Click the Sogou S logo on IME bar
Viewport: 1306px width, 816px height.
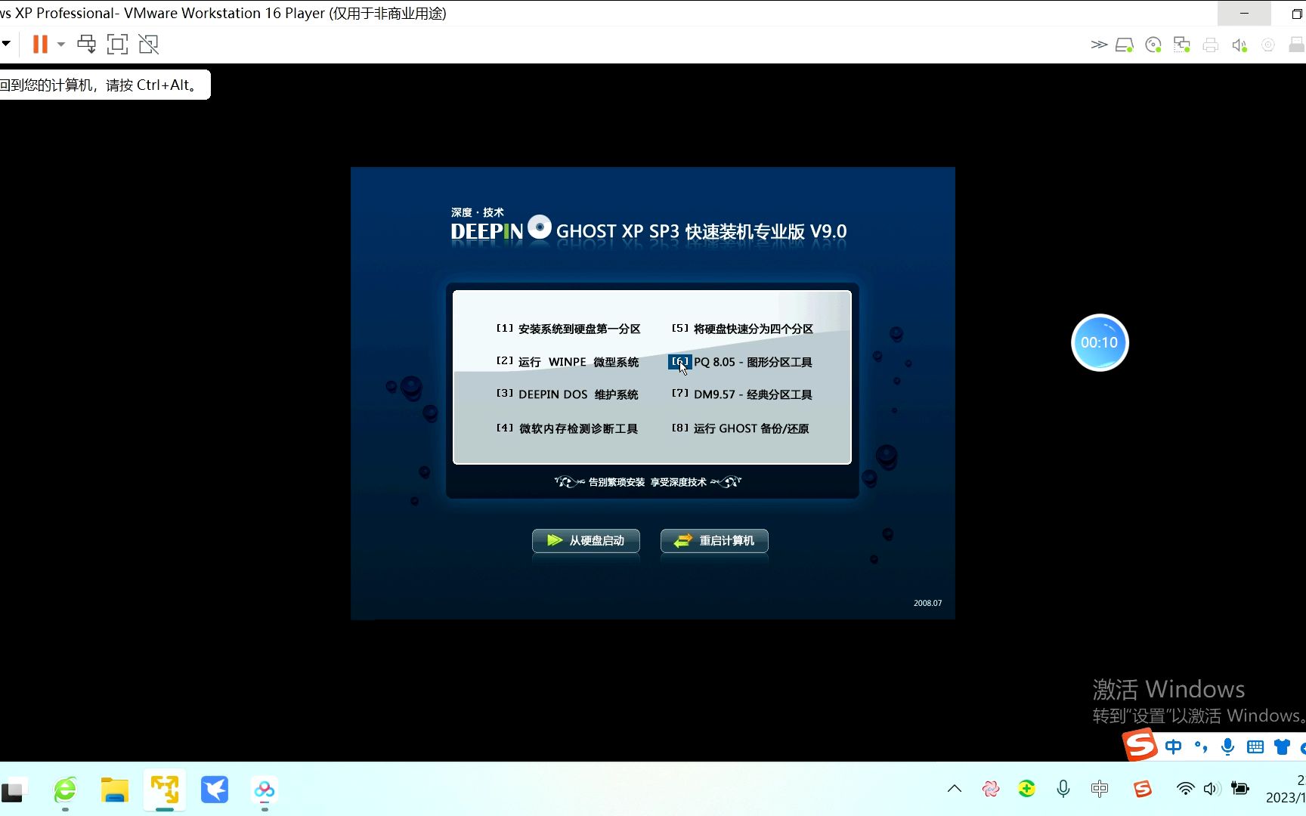(1140, 745)
